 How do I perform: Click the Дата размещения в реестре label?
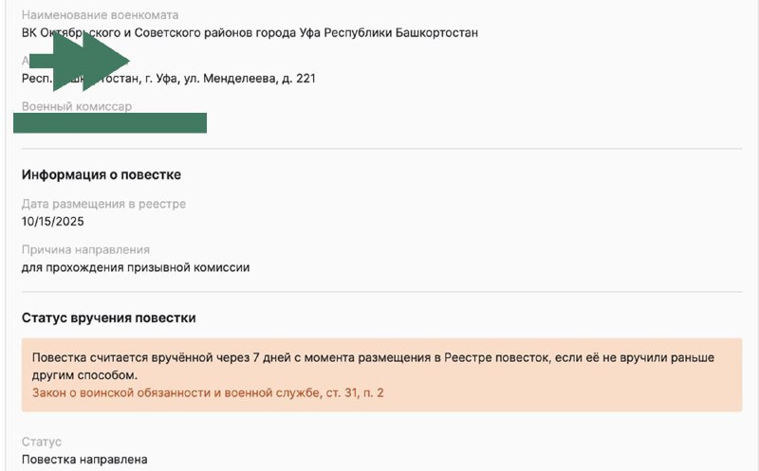(x=103, y=204)
